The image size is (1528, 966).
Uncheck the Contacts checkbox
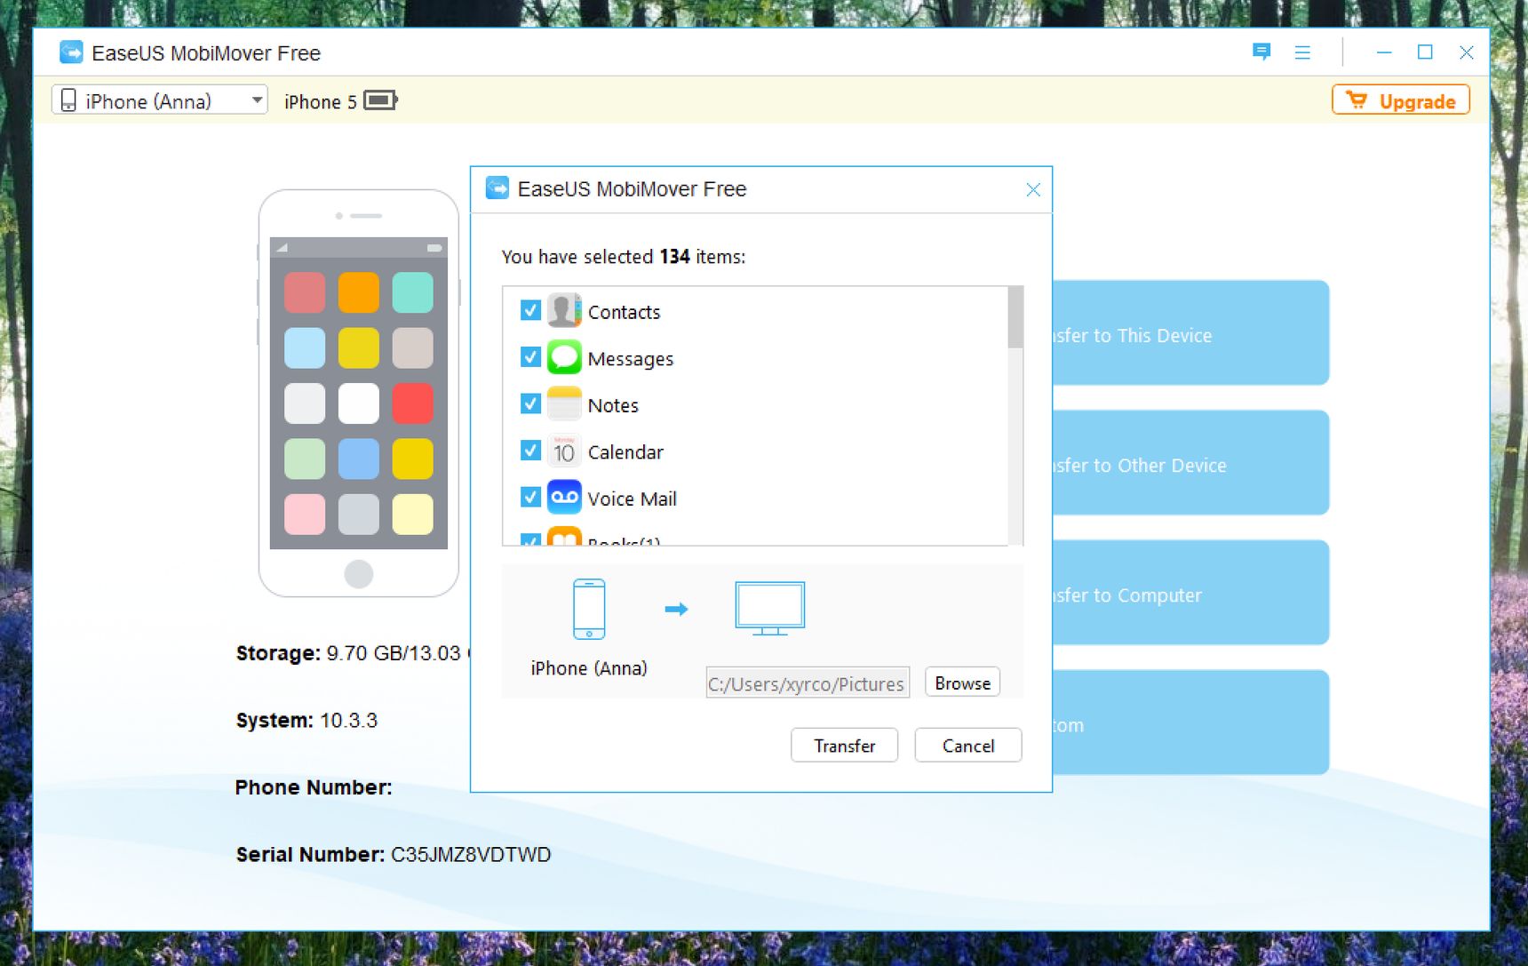point(530,310)
